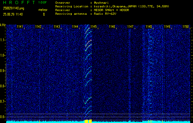
Task: Click the cyan signal level strip
Action: [98, 122]
